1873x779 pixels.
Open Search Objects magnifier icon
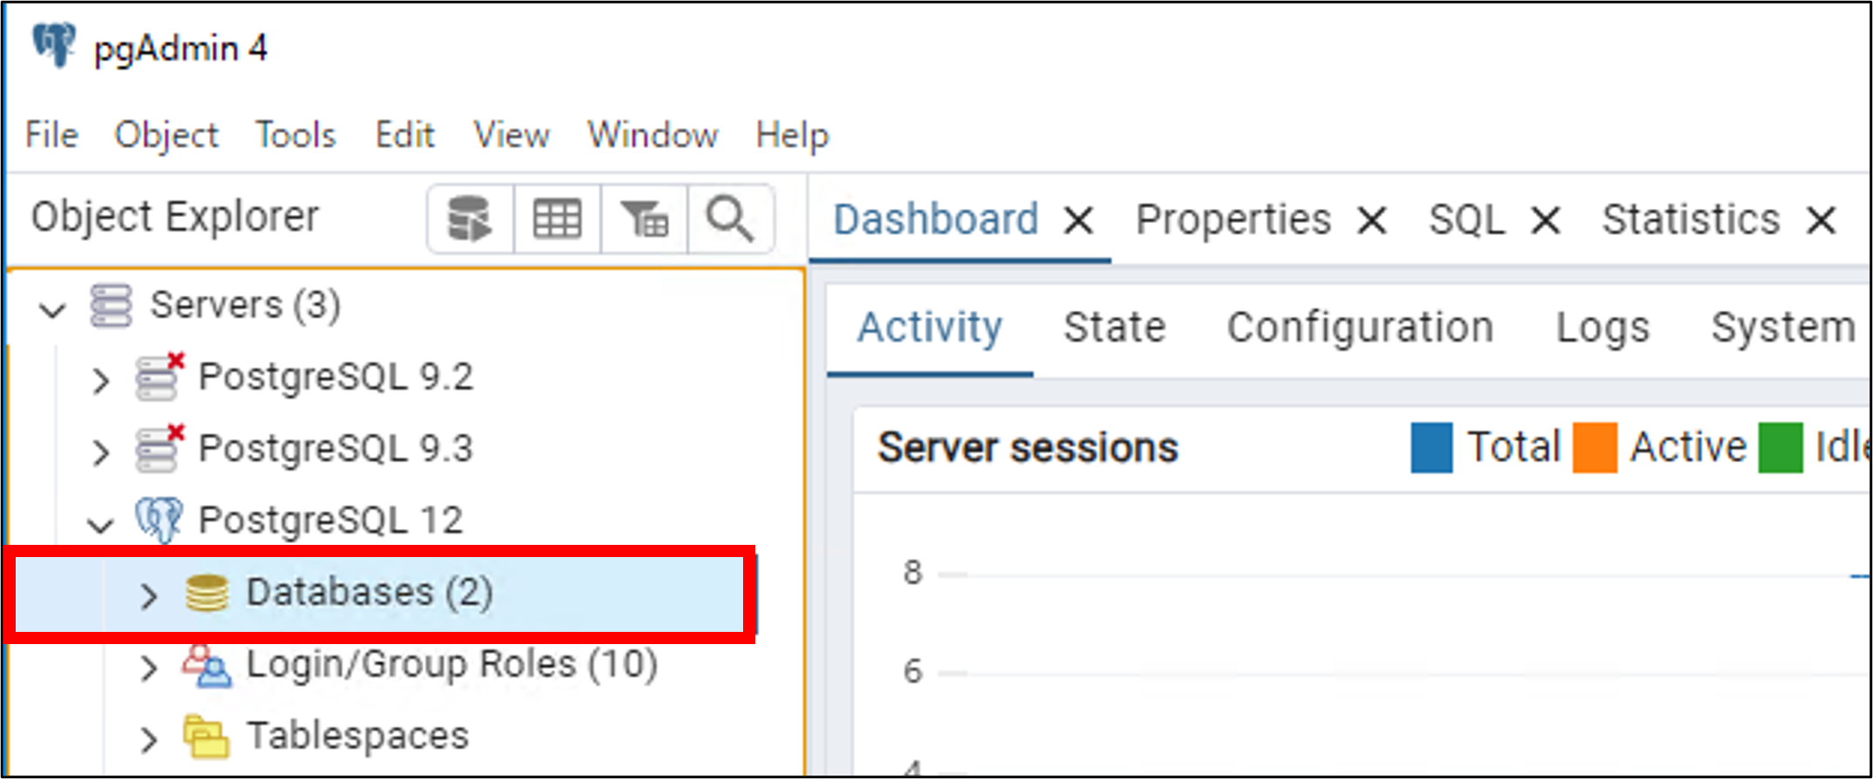coord(730,218)
